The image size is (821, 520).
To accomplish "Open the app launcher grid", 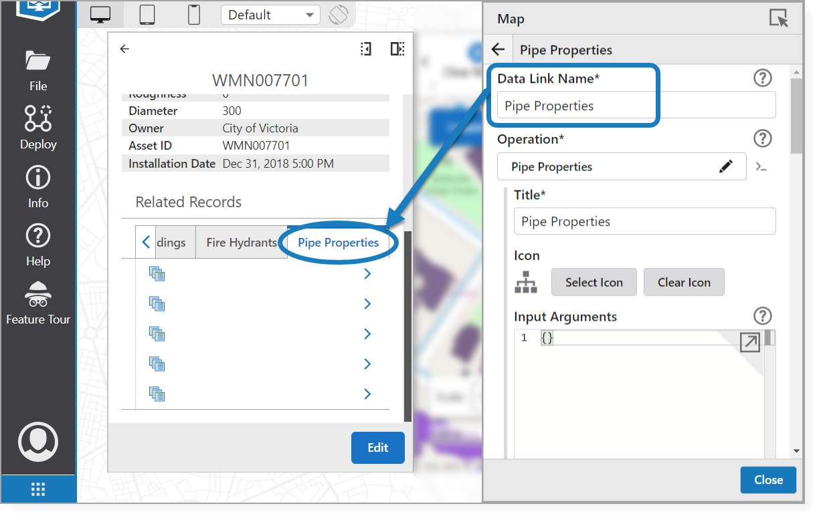I will (x=38, y=490).
